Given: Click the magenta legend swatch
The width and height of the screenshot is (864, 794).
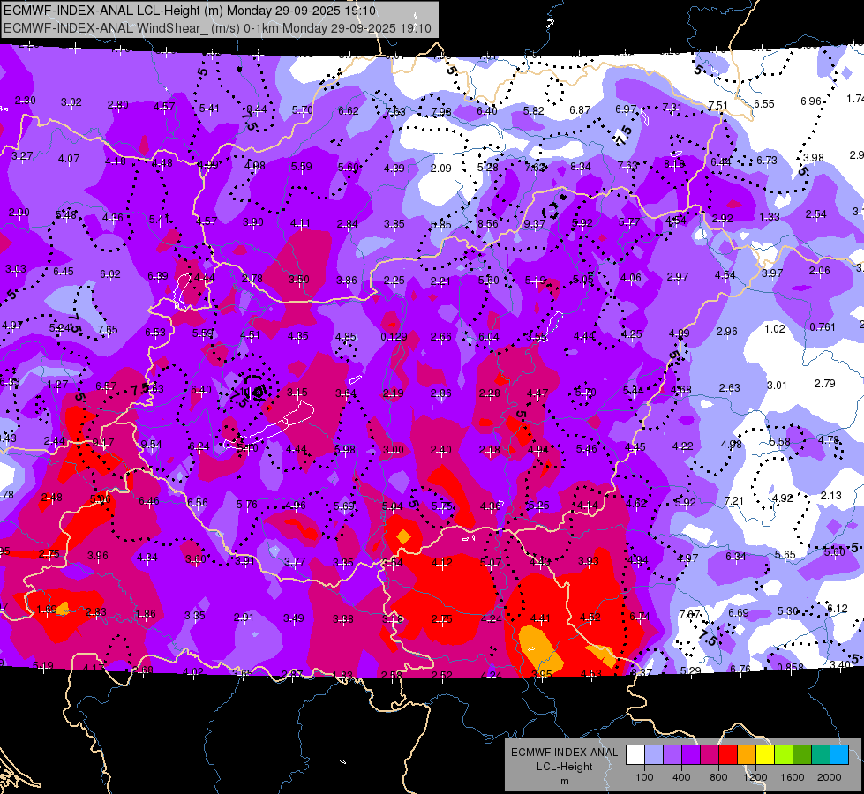Looking at the screenshot, I should (x=710, y=755).
